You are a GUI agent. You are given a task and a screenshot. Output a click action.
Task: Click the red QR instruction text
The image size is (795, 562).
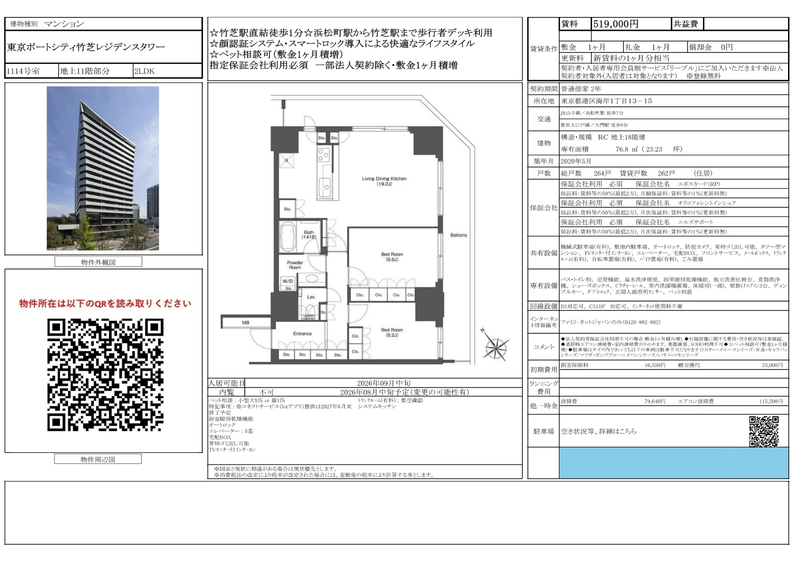(x=105, y=303)
